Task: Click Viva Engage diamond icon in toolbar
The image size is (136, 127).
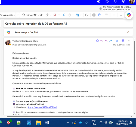Action: coord(99,15)
